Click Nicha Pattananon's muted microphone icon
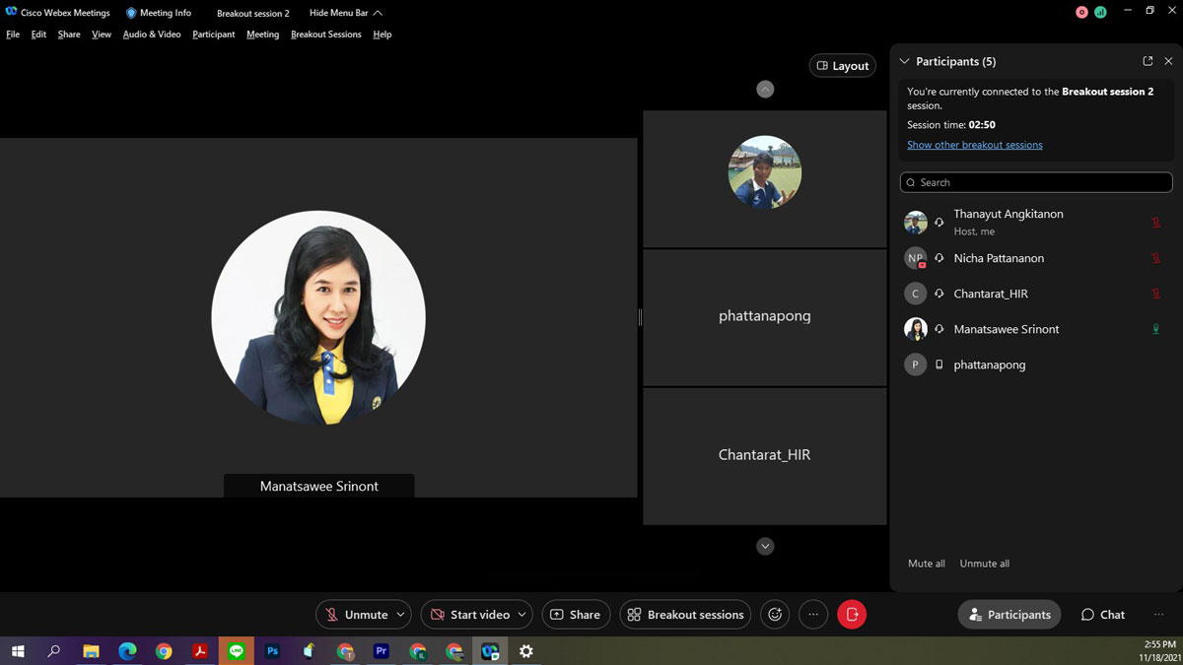 click(x=1155, y=258)
